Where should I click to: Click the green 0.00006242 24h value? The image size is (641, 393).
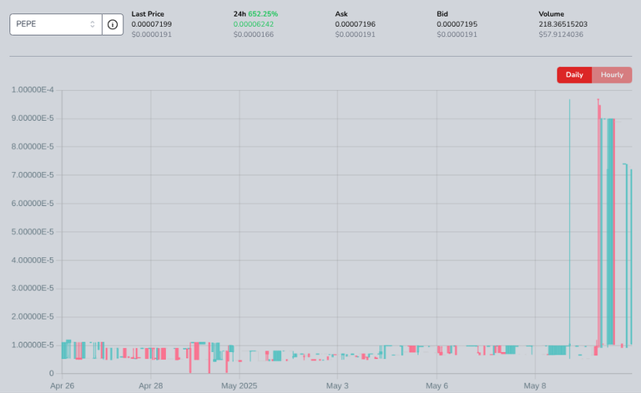254,24
